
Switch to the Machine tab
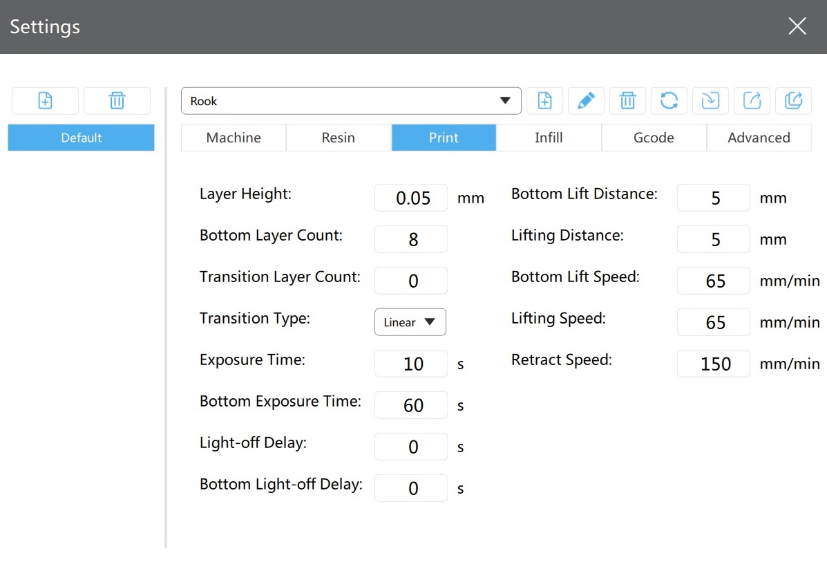[x=234, y=138]
